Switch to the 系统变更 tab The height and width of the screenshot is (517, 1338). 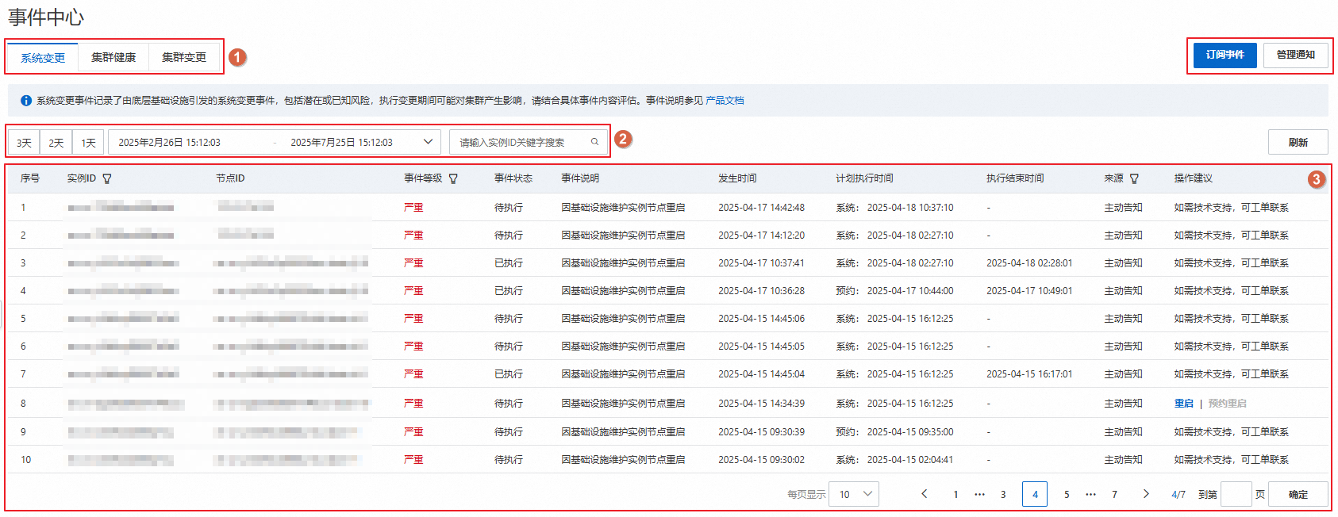click(x=43, y=58)
